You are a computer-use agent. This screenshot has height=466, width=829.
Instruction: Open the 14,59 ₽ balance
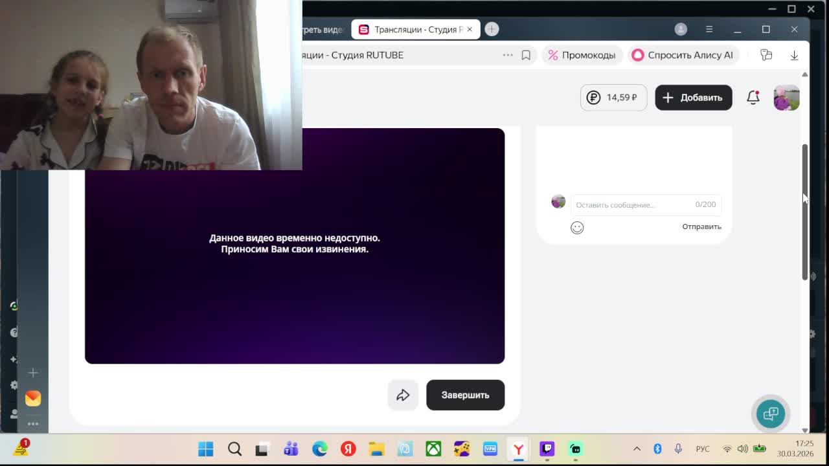pyautogui.click(x=613, y=98)
